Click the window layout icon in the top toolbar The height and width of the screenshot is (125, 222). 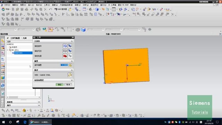tap(113, 9)
